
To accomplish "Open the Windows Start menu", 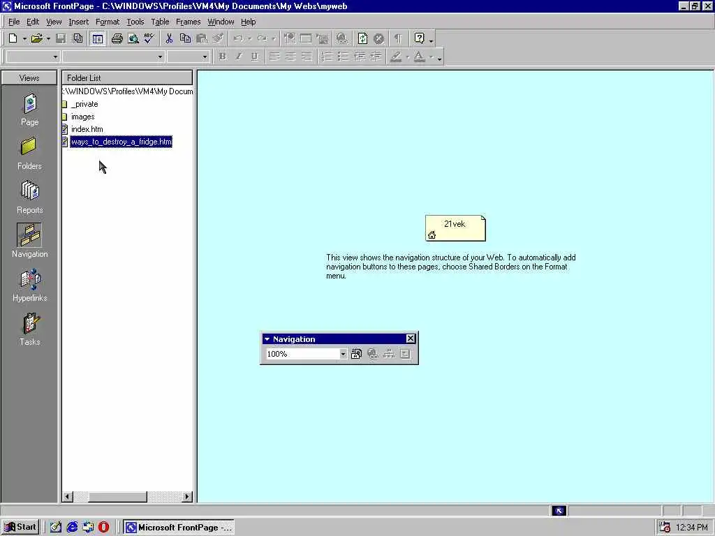I will [x=20, y=528].
